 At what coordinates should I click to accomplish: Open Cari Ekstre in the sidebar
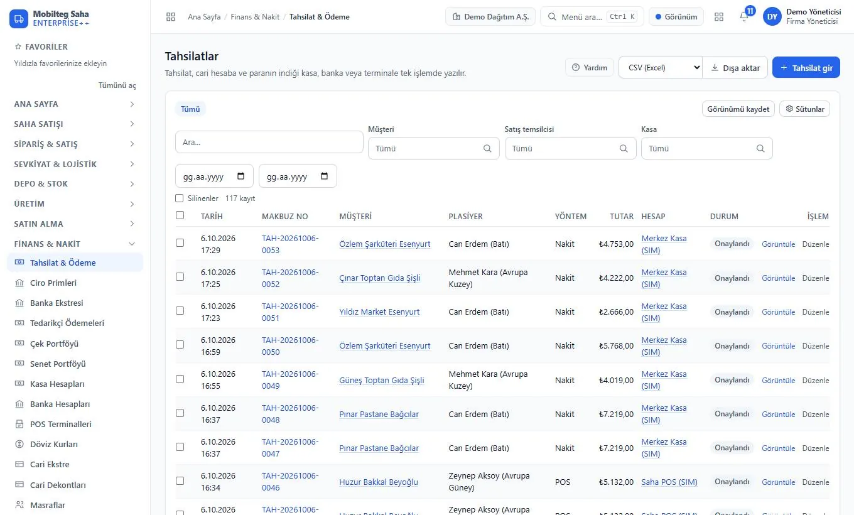(75, 465)
